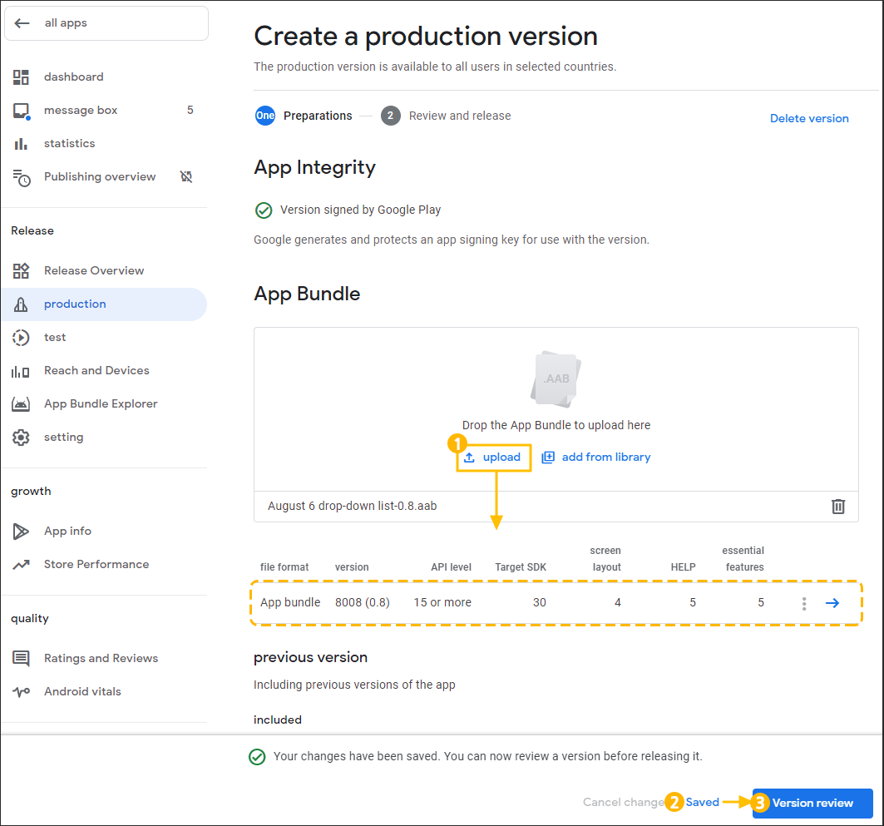Click the .AAB drop zone thumbnail
884x826 pixels.
click(x=556, y=379)
